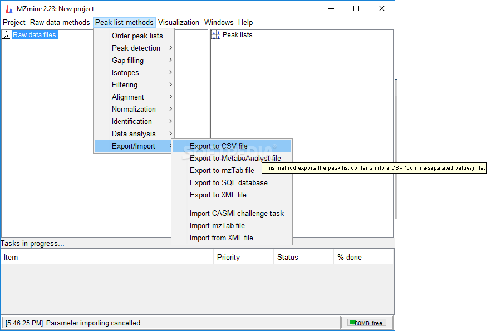Choose Export to SQL database
The height and width of the screenshot is (331, 487).
click(x=232, y=182)
